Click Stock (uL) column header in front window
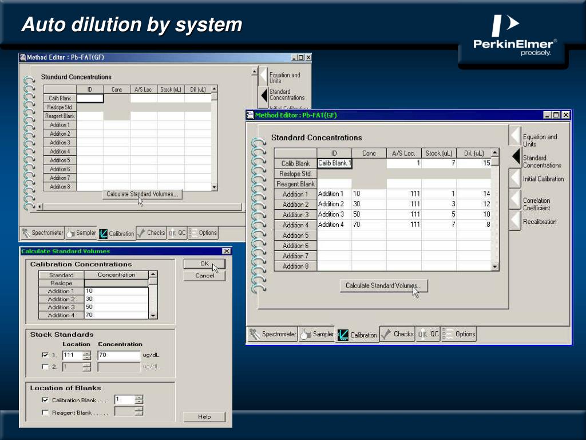The image size is (586, 440). pyautogui.click(x=439, y=153)
